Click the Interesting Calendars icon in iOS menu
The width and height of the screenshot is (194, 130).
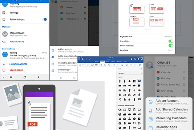click(x=150, y=120)
